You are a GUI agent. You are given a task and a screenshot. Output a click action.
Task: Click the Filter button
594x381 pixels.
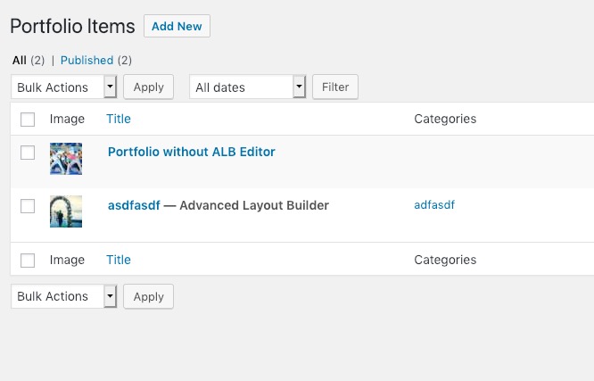point(335,87)
